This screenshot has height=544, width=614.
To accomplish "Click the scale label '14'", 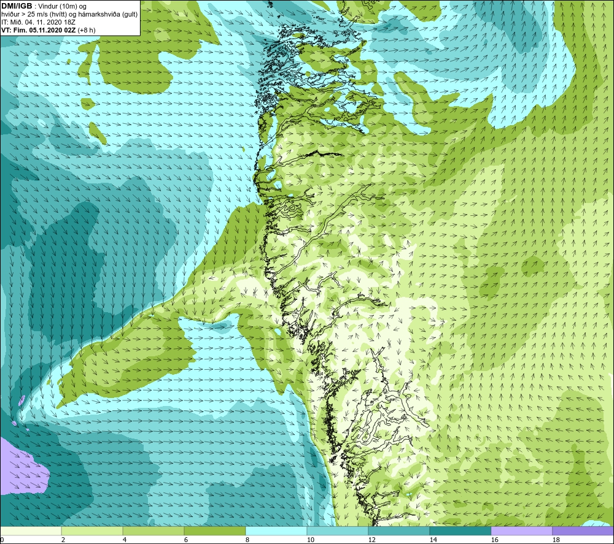I will pyautogui.click(x=433, y=540).
